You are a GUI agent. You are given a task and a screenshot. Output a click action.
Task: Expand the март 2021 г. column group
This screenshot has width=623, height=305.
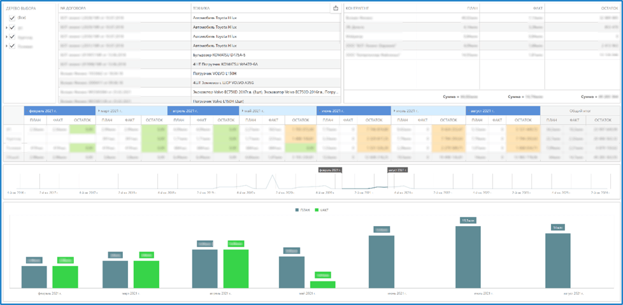point(99,111)
